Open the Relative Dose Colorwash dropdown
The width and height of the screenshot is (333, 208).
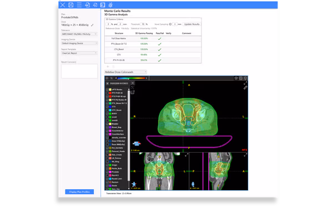[x=125, y=72]
